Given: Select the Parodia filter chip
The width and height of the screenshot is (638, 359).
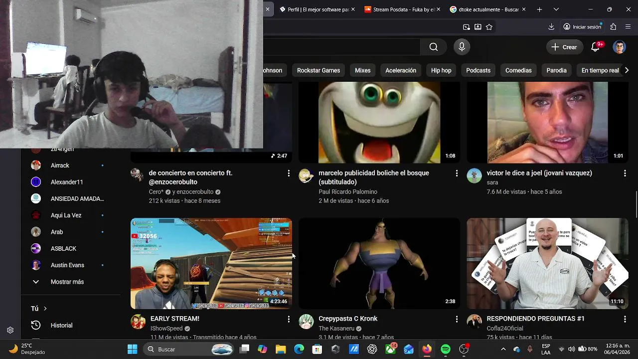Looking at the screenshot, I should [x=556, y=70].
